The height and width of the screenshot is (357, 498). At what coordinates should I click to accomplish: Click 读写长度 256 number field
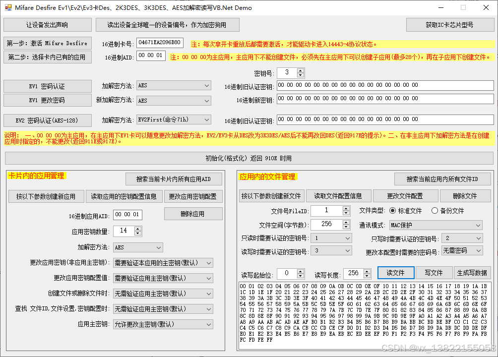coord(354,273)
